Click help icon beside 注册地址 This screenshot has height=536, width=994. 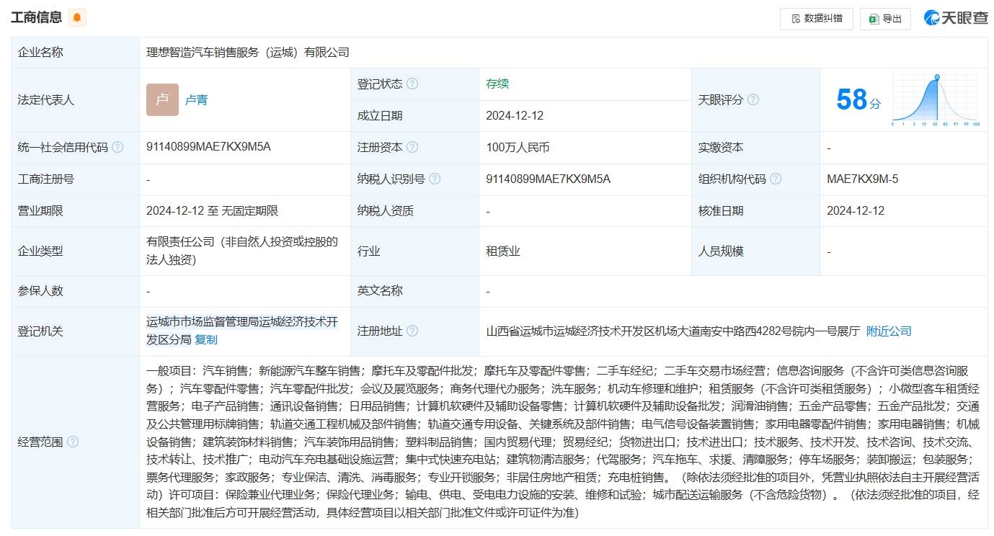(412, 331)
